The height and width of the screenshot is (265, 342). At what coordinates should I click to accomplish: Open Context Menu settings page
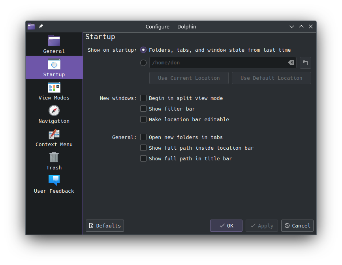[54, 137]
